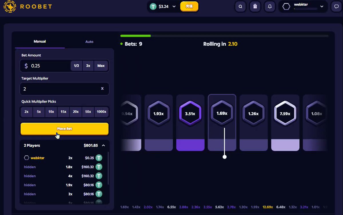The image size is (343, 215).
Task: Expand the $3.24 balance currency dropdown
Action: pos(174,7)
